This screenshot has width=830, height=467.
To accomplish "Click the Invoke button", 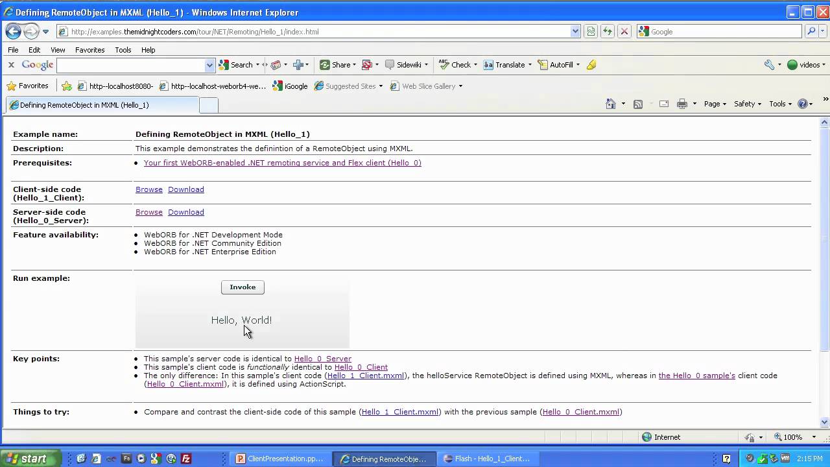I will tap(243, 287).
